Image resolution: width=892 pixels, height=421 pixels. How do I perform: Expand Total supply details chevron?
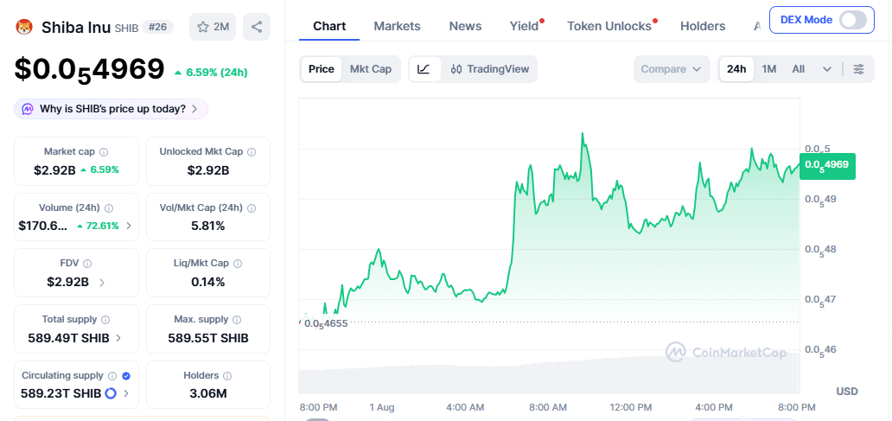click(118, 338)
